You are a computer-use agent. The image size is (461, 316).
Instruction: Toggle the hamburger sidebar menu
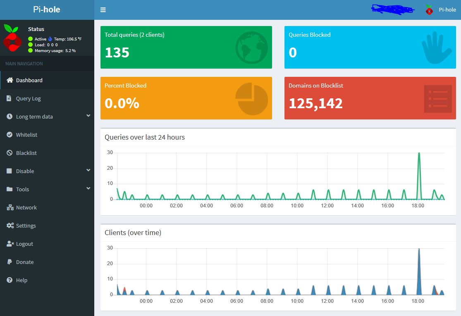coord(103,10)
